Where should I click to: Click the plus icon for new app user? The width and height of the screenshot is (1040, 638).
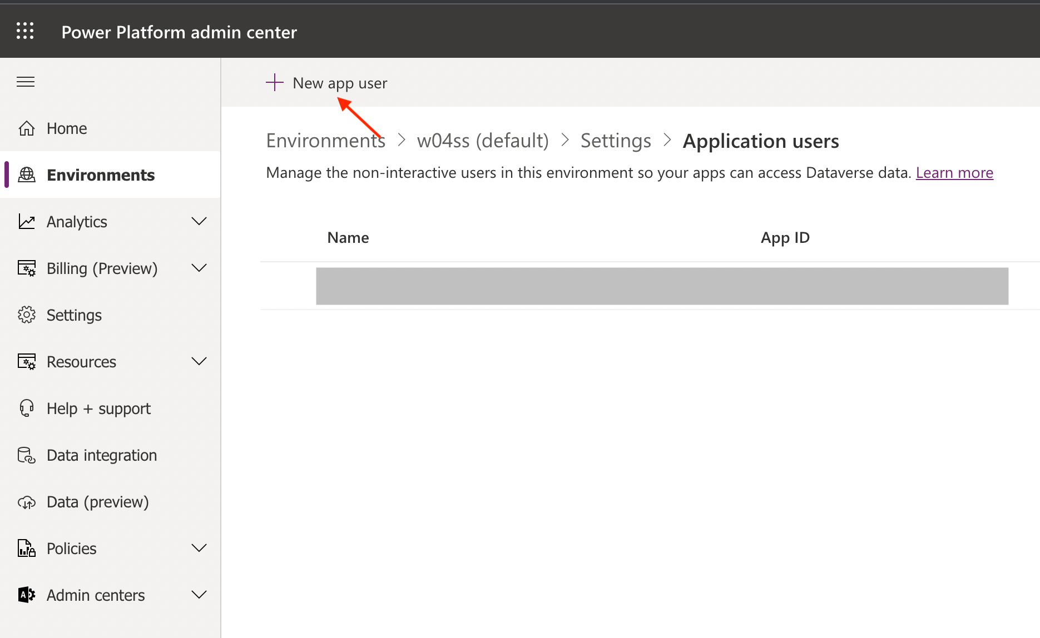tap(275, 83)
